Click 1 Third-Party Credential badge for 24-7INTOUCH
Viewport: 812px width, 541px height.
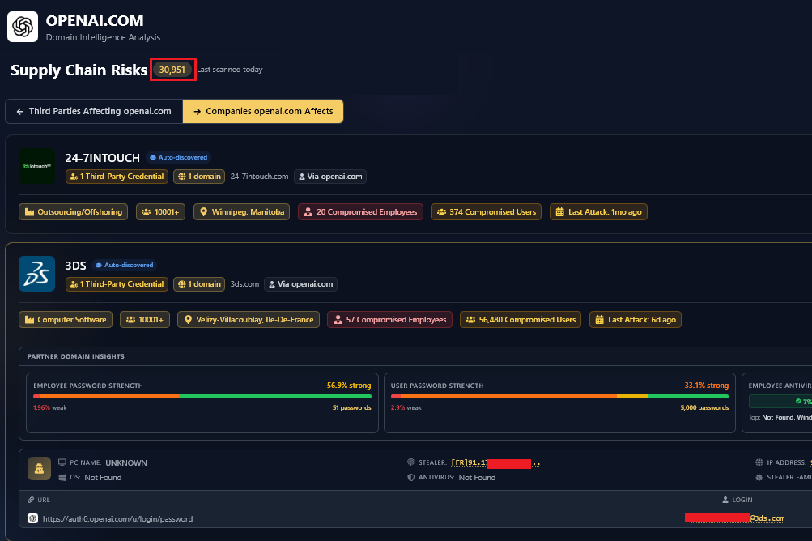pos(117,177)
